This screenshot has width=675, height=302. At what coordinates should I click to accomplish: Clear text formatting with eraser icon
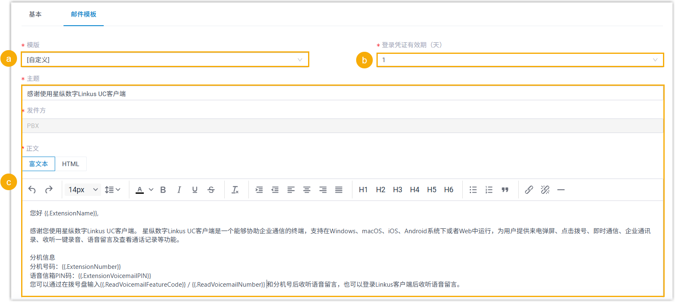[235, 190]
